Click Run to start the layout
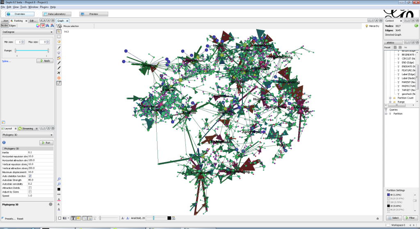420x229 pixels. click(x=46, y=143)
